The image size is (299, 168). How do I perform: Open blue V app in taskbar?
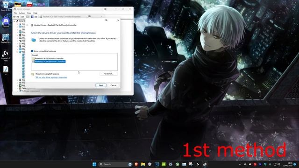(x=157, y=164)
